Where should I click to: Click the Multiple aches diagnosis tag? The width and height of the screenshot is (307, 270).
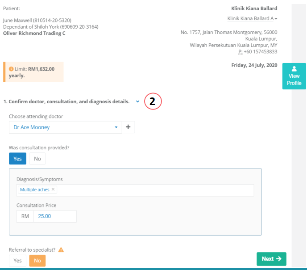tap(34, 190)
